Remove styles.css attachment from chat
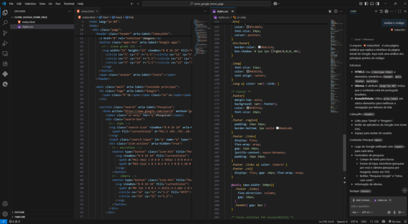The width and height of the screenshot is (408, 224). pyautogui.click(x=390, y=200)
